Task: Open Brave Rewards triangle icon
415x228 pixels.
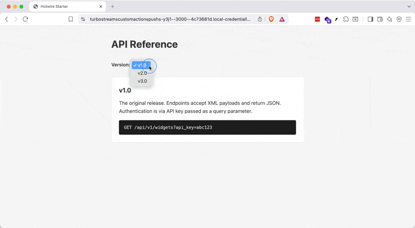Action: tap(282, 19)
